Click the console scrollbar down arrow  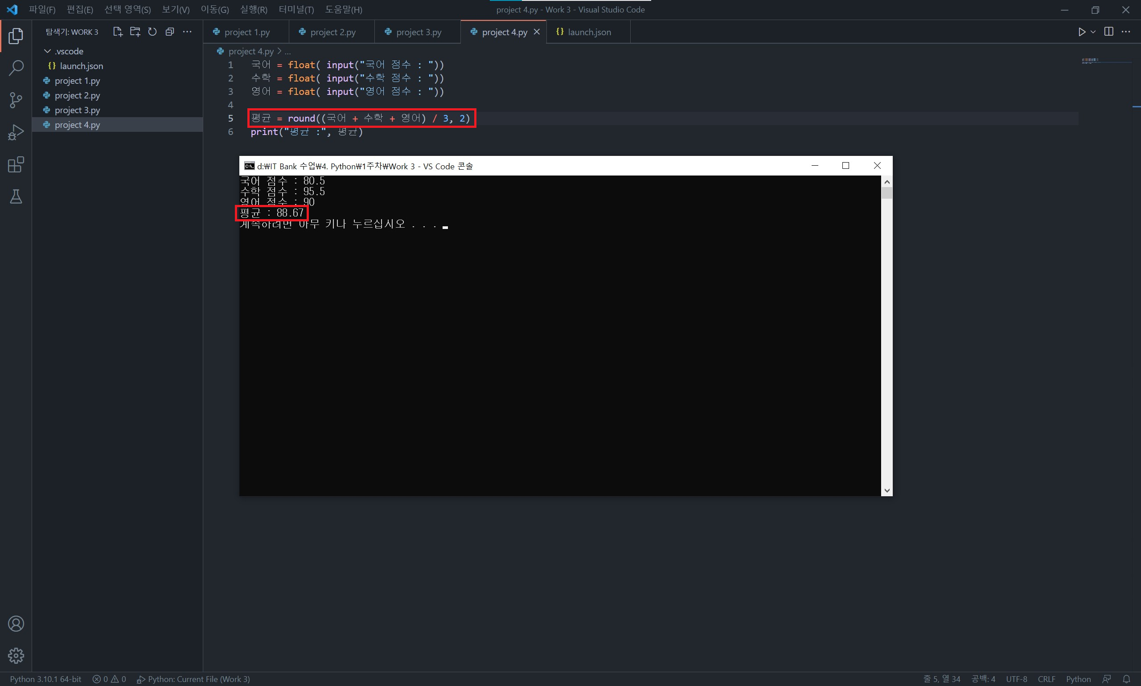point(886,490)
